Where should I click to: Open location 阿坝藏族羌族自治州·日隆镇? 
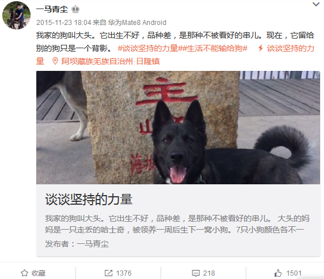click(x=111, y=61)
